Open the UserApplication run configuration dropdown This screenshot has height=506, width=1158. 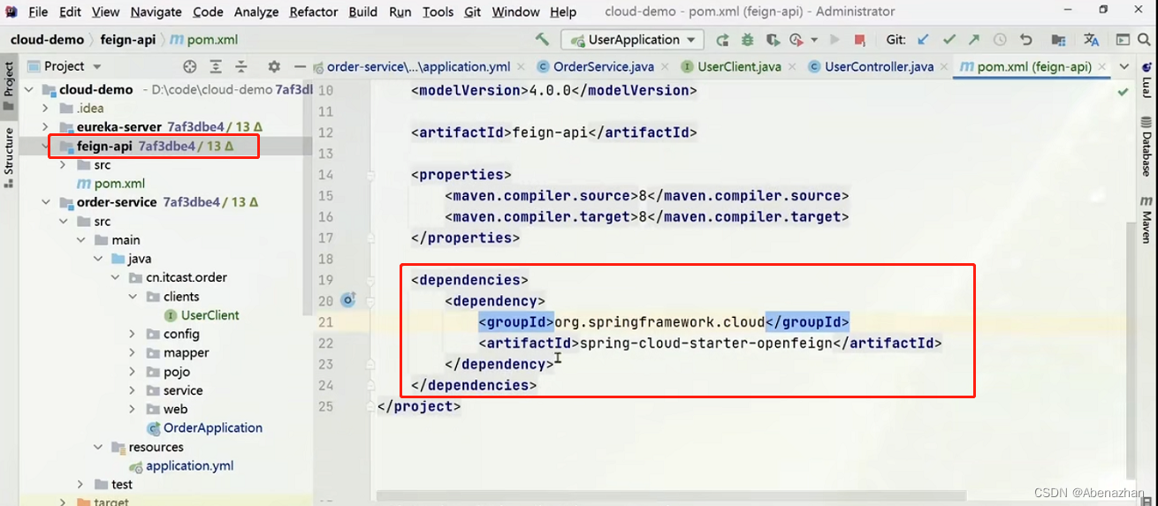(x=632, y=40)
